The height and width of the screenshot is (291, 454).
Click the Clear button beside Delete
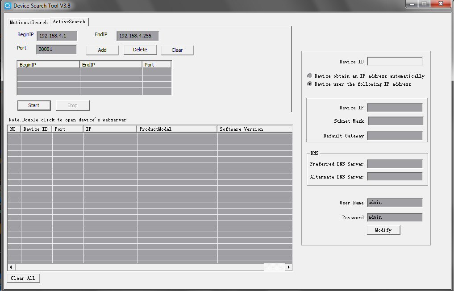pos(177,50)
